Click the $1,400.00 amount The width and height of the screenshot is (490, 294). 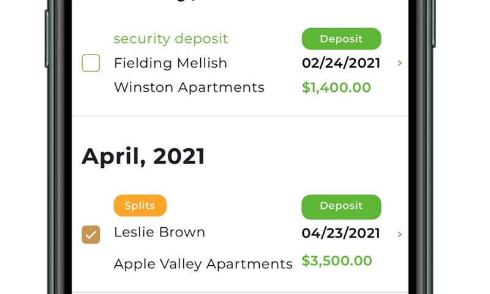point(336,88)
